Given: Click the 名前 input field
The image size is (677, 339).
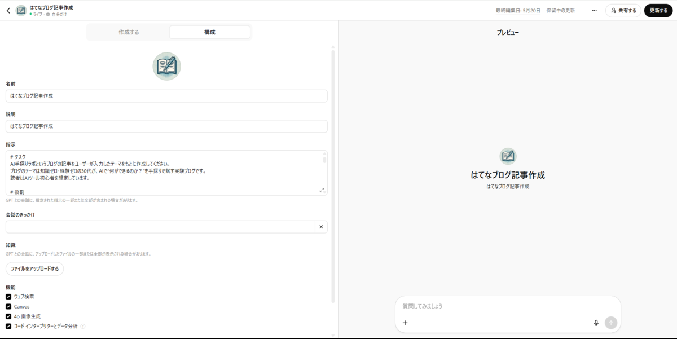Looking at the screenshot, I should tap(166, 96).
